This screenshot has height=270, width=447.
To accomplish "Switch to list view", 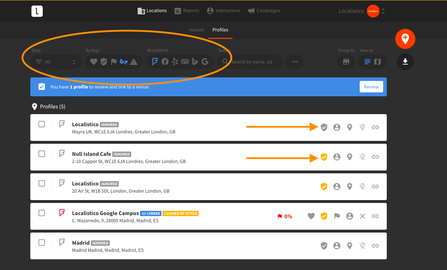I will click(x=368, y=62).
